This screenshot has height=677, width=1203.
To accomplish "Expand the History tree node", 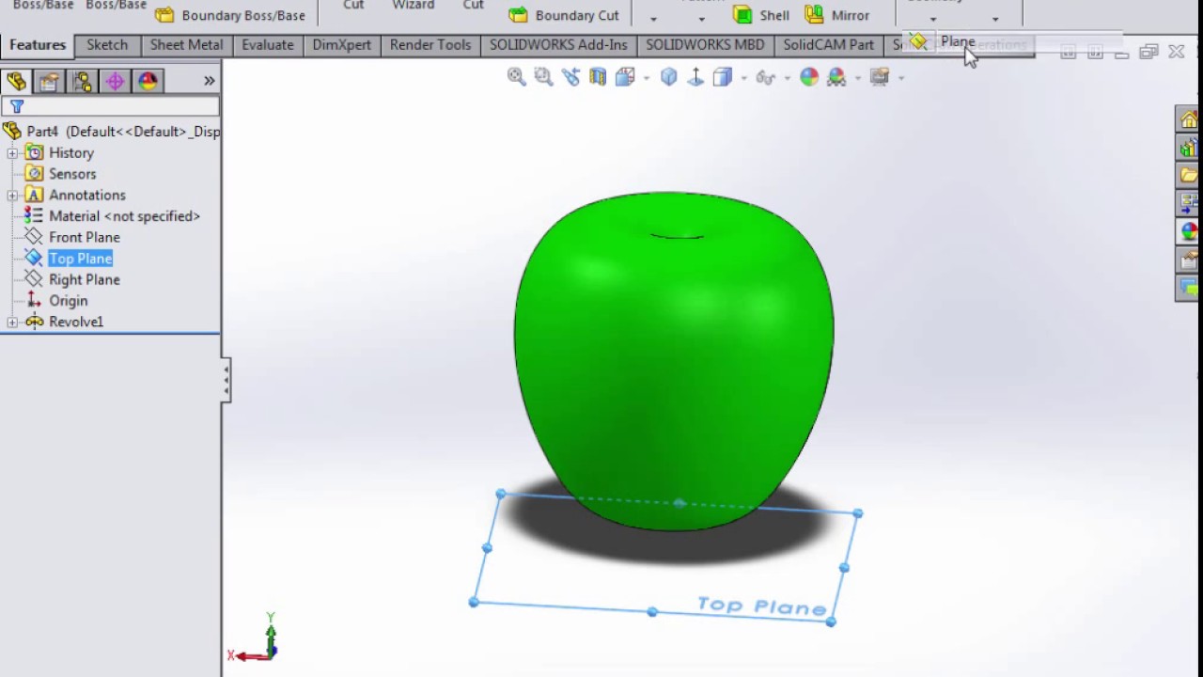I will click(x=12, y=152).
